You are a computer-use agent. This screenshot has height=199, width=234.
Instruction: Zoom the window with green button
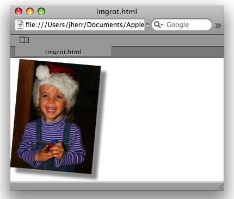coord(41,11)
